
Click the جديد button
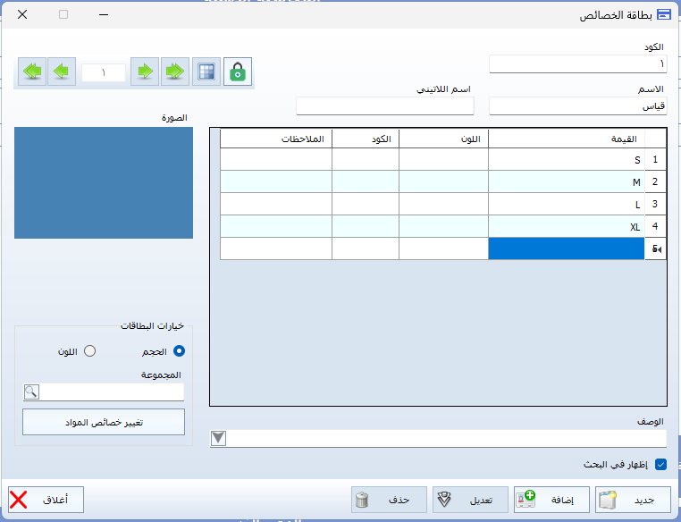point(633,500)
